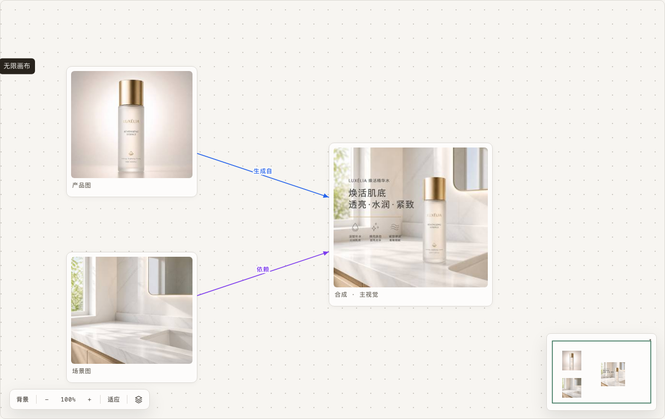Click the 场景图 caption text

pos(81,371)
